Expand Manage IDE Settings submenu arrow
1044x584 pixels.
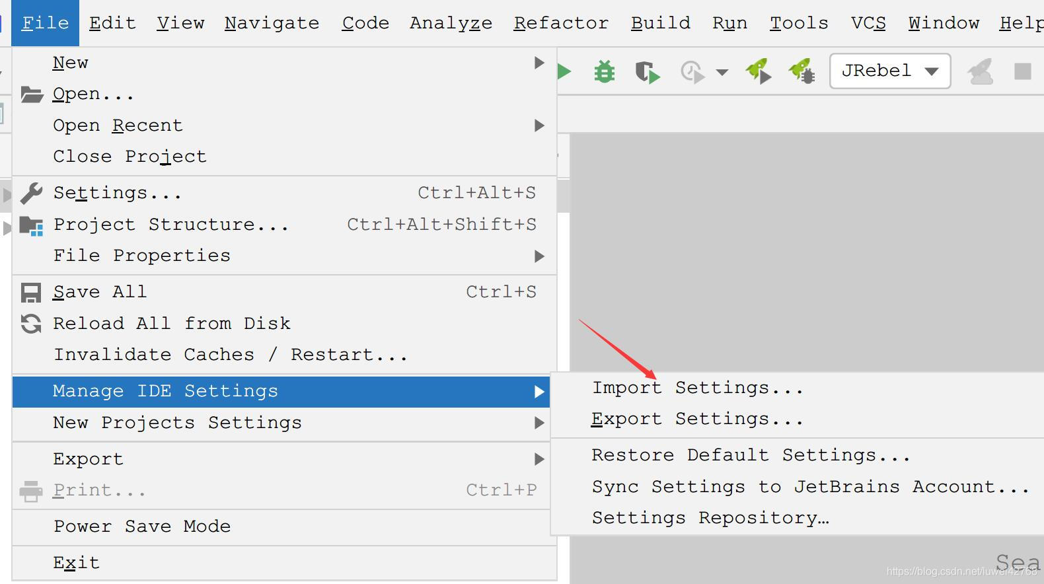coord(539,392)
